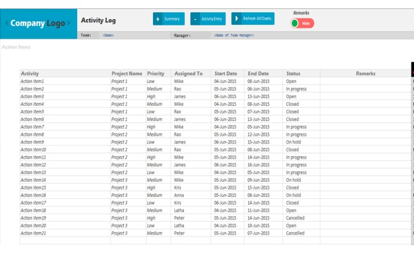Click the play arrow icon on Refresh button

click(236, 18)
